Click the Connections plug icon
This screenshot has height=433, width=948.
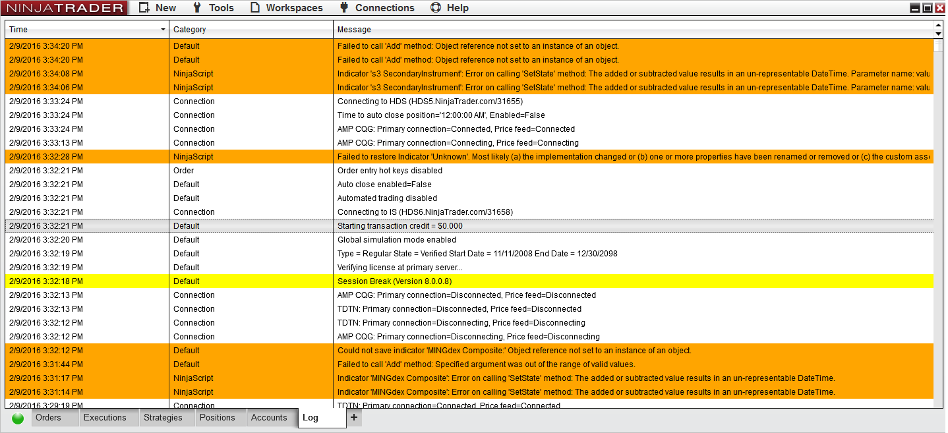[x=343, y=8]
